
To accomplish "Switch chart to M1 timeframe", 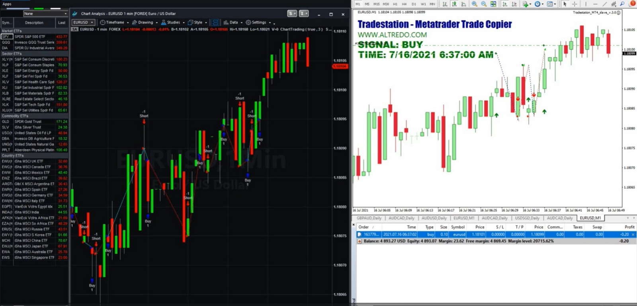I will pos(358,4).
